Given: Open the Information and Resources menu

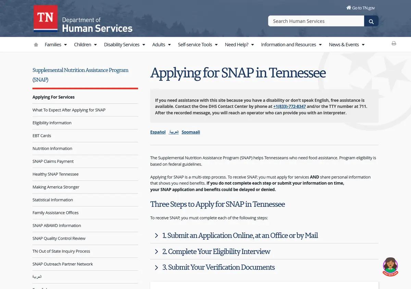Looking at the screenshot, I should pyautogui.click(x=291, y=45).
